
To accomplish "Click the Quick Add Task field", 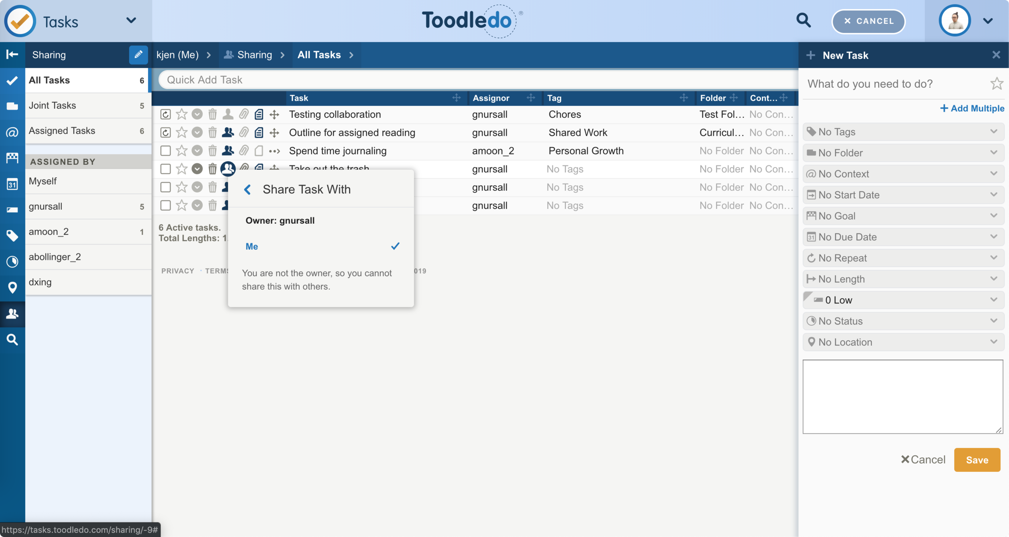I will point(478,80).
